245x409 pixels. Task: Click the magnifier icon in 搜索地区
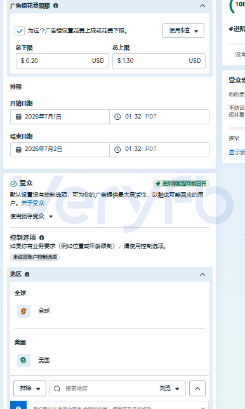pyautogui.click(x=57, y=389)
